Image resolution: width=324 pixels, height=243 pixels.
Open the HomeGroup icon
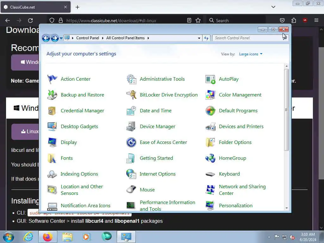tap(210, 158)
